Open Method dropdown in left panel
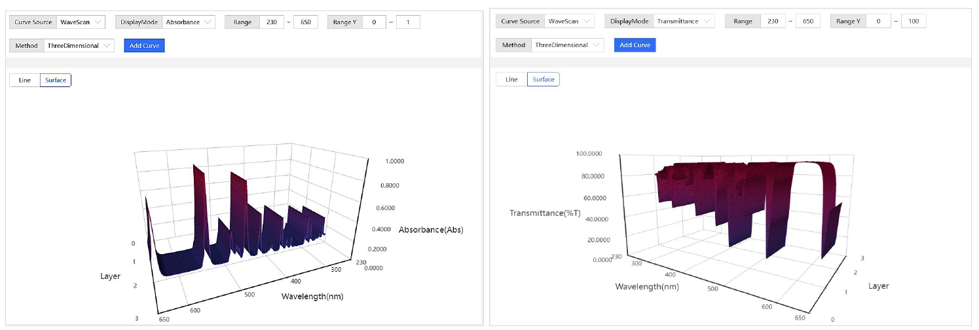979x330 pixels. [x=79, y=46]
